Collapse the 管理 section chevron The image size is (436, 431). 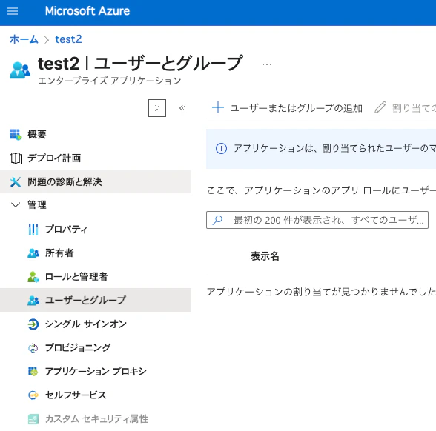(x=16, y=205)
